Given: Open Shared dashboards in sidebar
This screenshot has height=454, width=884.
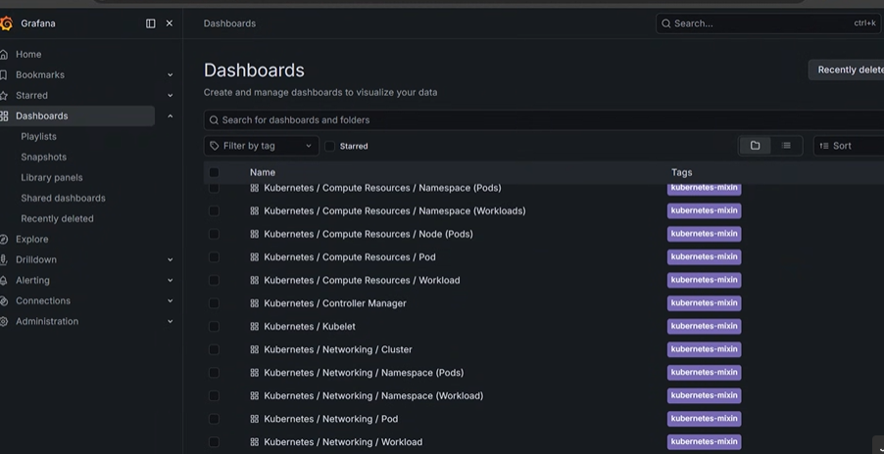Looking at the screenshot, I should (63, 198).
